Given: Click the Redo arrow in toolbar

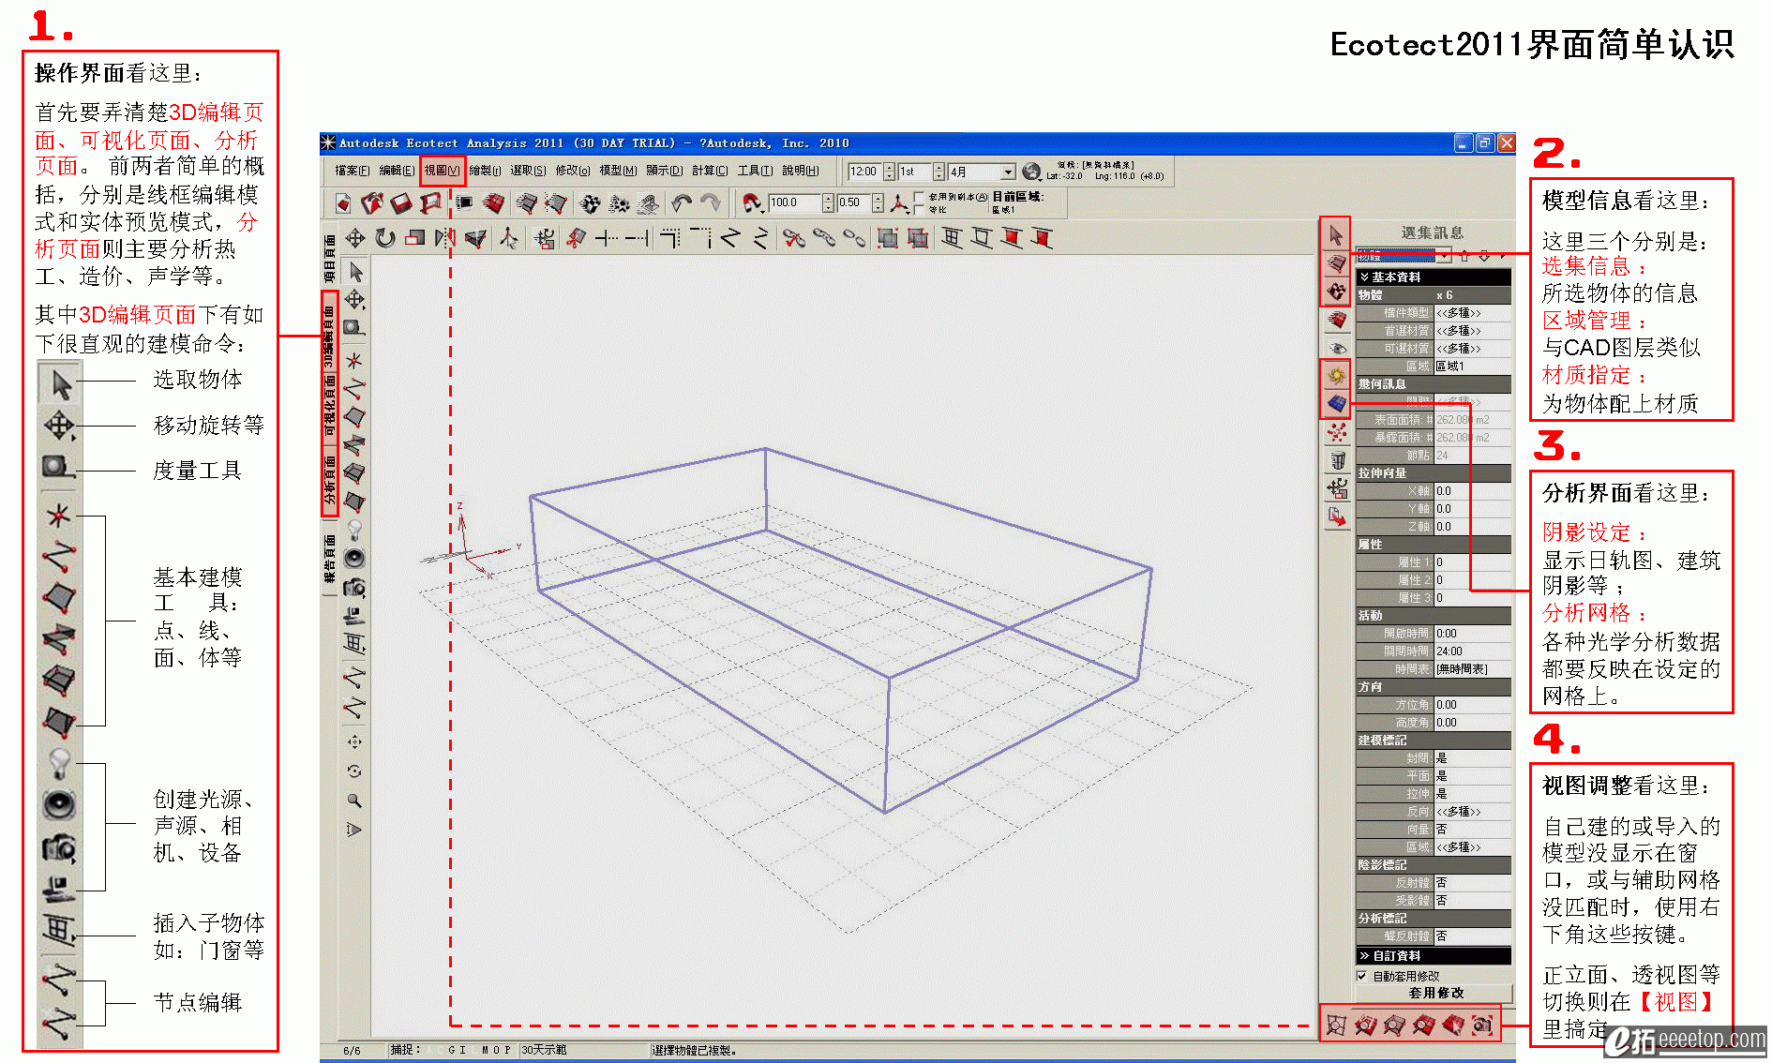Looking at the screenshot, I should [x=711, y=202].
